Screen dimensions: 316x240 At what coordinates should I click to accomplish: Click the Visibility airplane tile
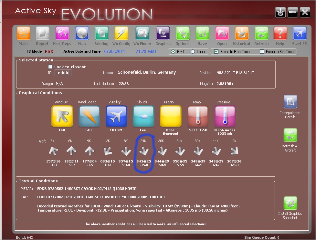tap(116, 116)
